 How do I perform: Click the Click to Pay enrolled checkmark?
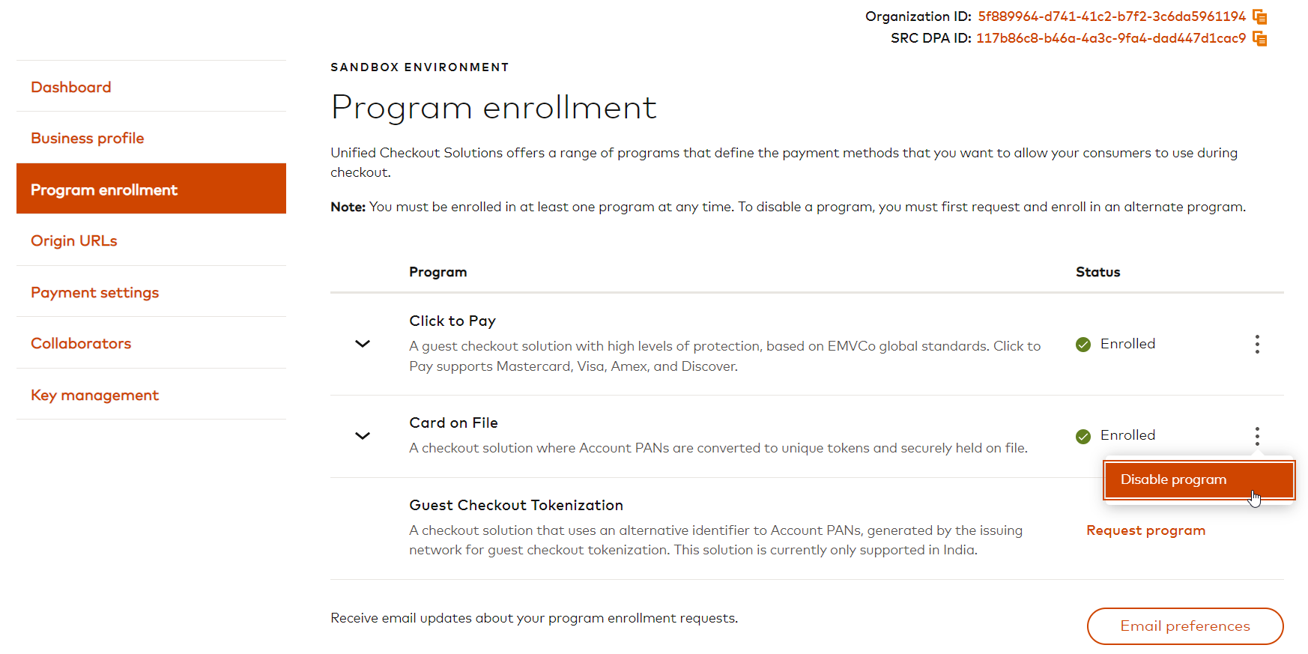[x=1083, y=345]
